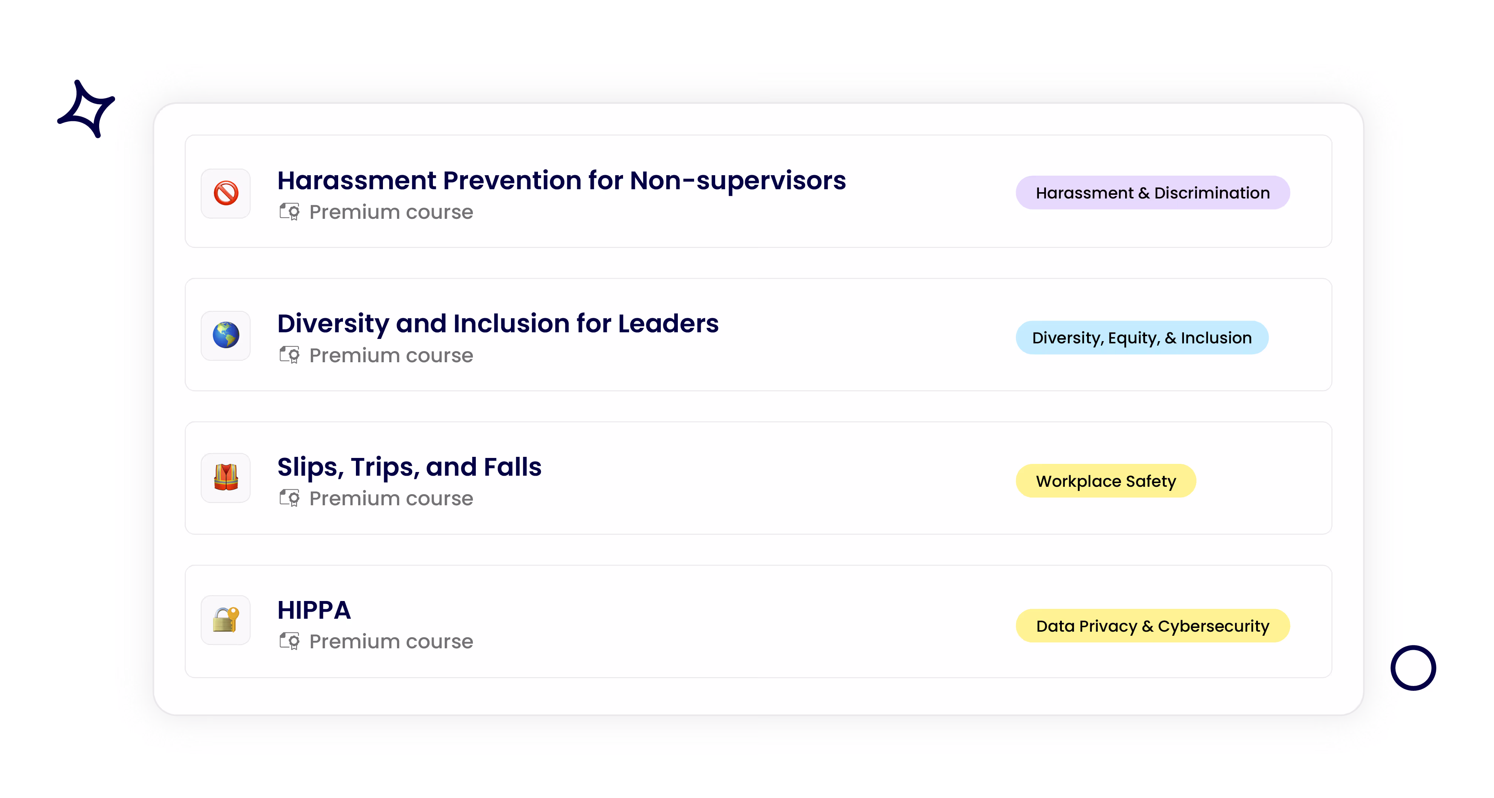The width and height of the screenshot is (1494, 798).
Task: Select the Diversity, Equity, & Inclusion tag
Action: pos(1141,337)
